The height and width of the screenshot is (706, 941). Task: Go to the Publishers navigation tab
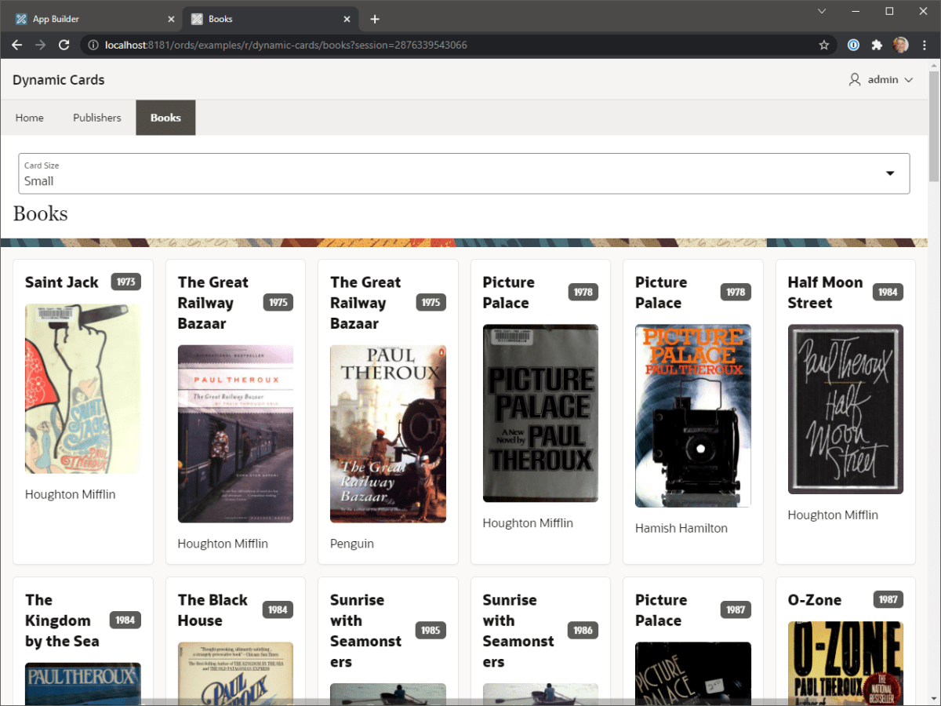[97, 118]
